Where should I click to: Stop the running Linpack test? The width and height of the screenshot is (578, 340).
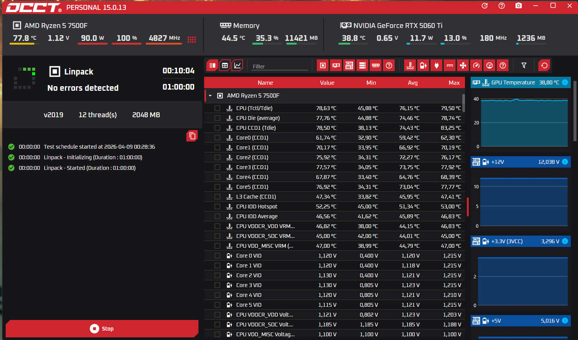pyautogui.click(x=102, y=329)
